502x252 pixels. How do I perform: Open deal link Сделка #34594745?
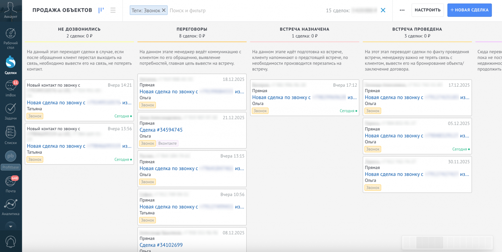161,130
